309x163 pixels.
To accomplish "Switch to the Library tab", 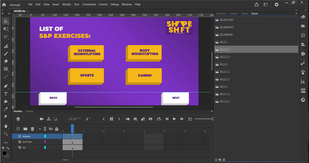I will tap(234, 14).
